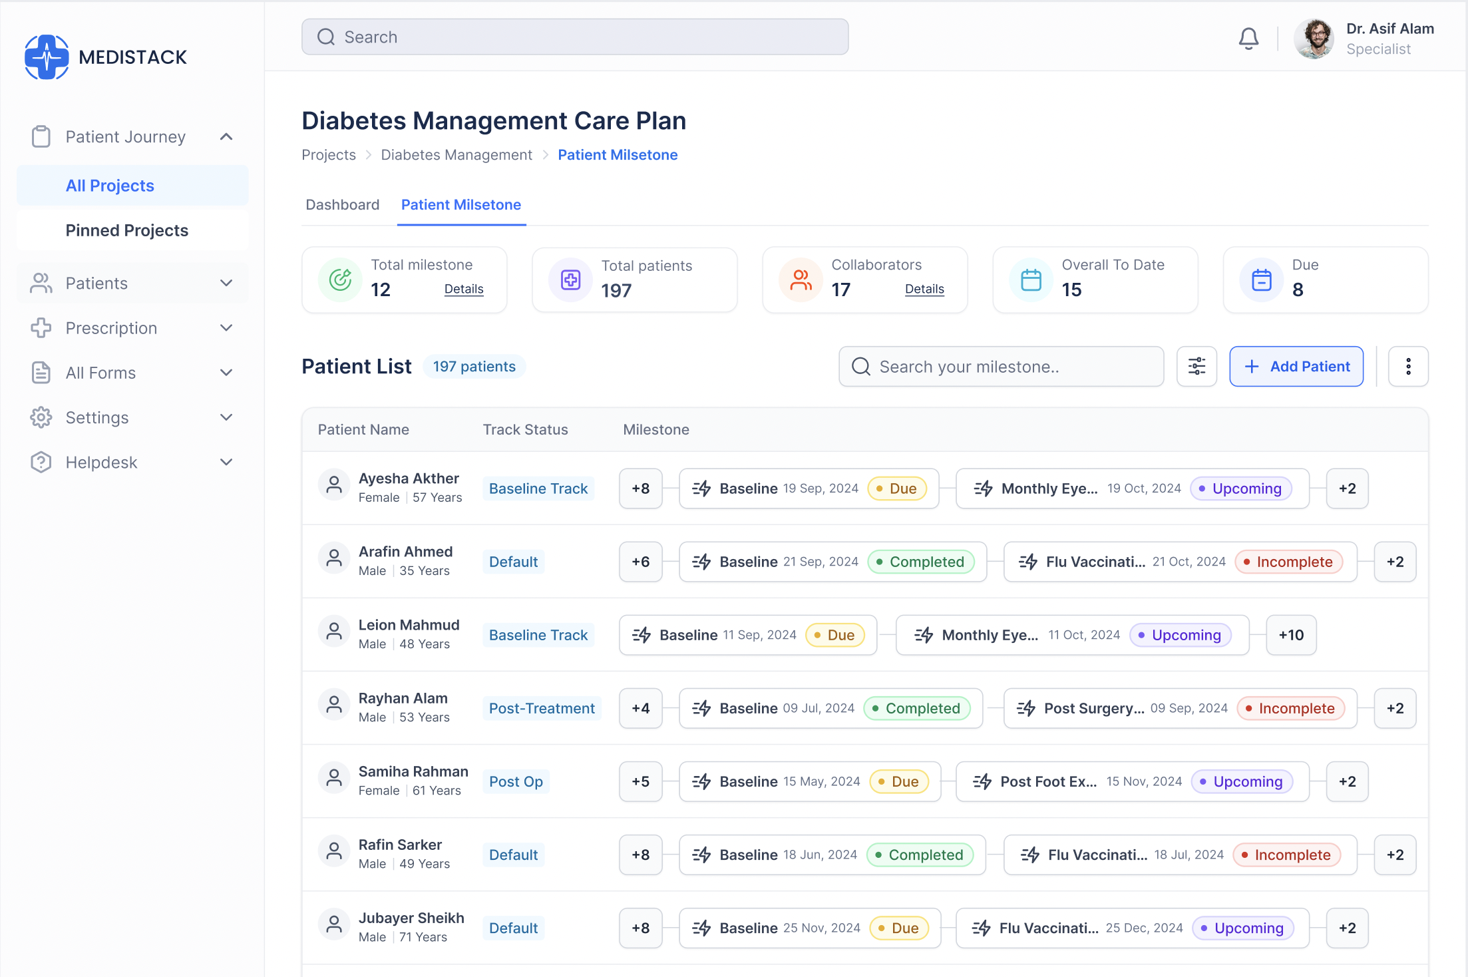Open the milestone filter options

[x=1196, y=366]
